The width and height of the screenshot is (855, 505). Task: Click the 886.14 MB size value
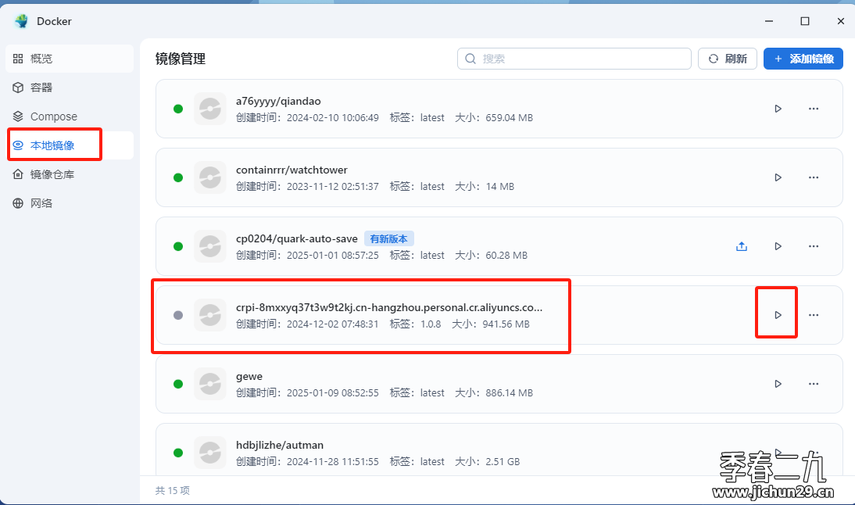pos(510,392)
